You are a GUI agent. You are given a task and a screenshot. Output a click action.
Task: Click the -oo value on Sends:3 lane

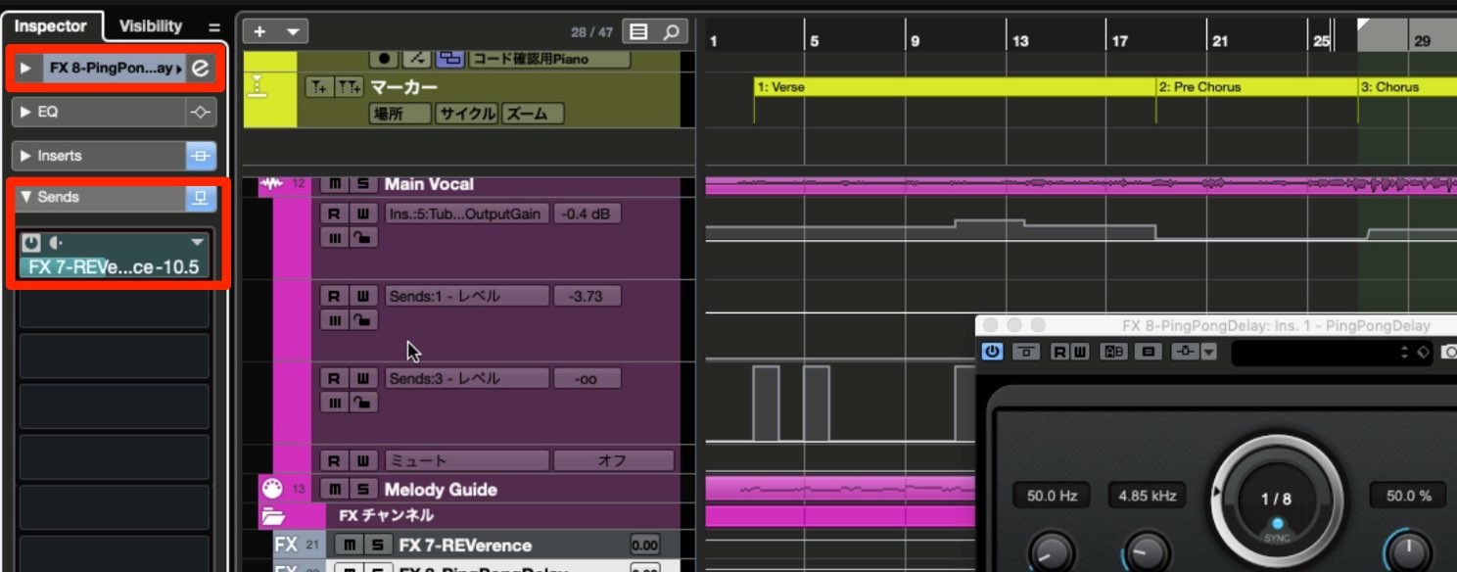[586, 378]
